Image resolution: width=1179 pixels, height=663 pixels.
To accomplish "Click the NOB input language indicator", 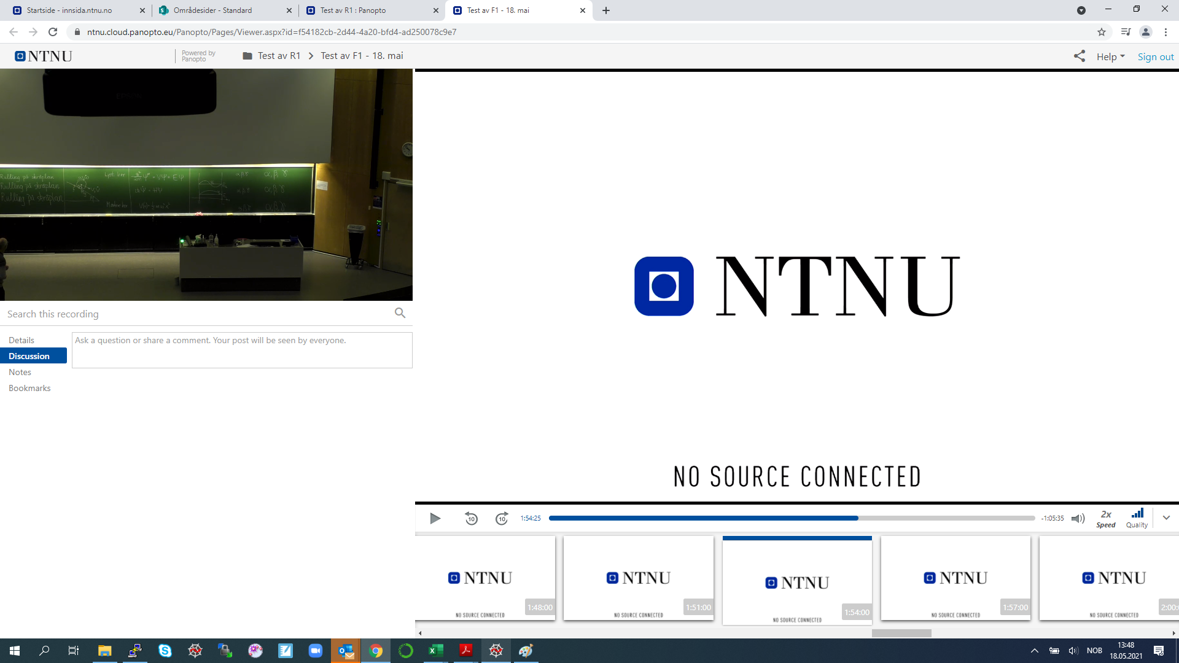I will 1094,651.
